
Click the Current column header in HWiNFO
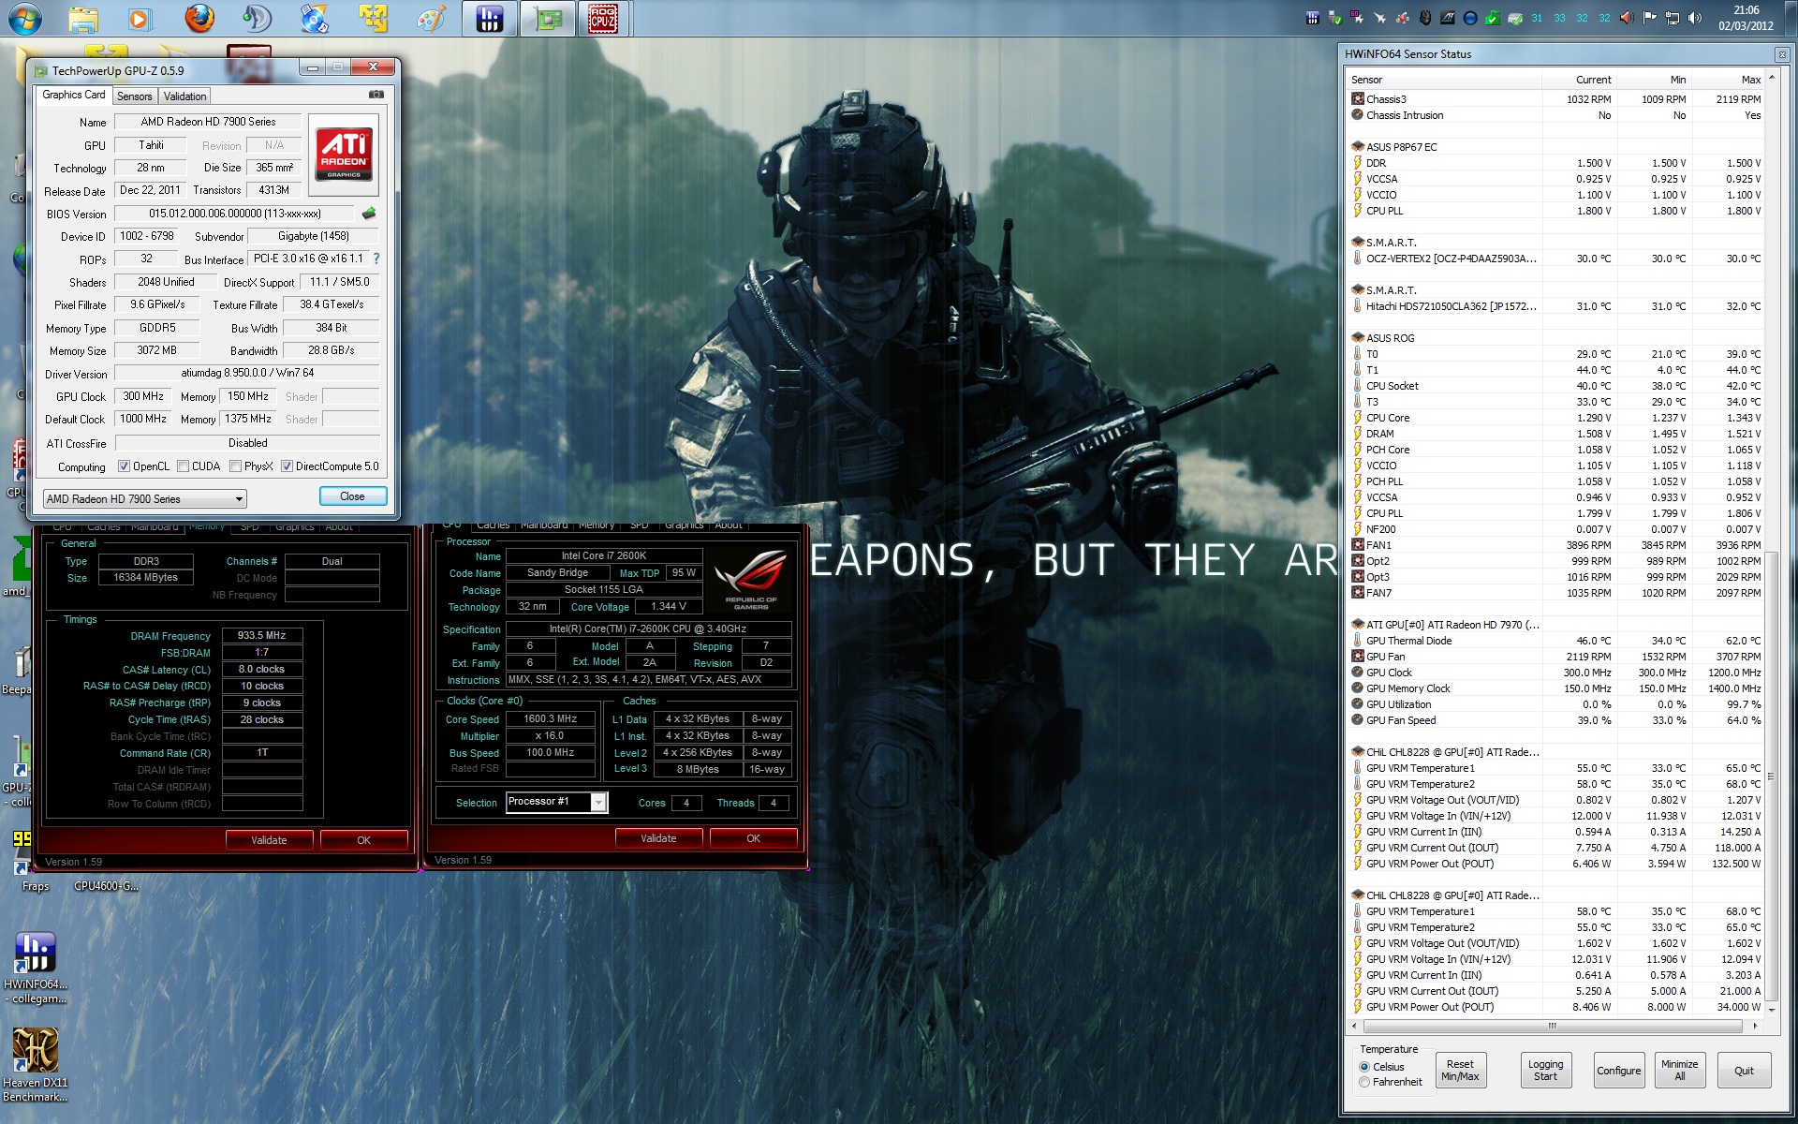click(x=1580, y=80)
